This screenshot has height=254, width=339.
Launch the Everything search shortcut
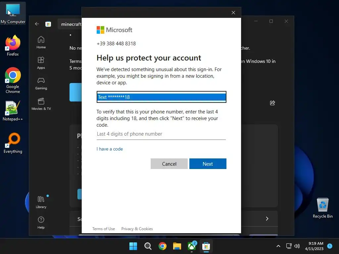coord(13,143)
